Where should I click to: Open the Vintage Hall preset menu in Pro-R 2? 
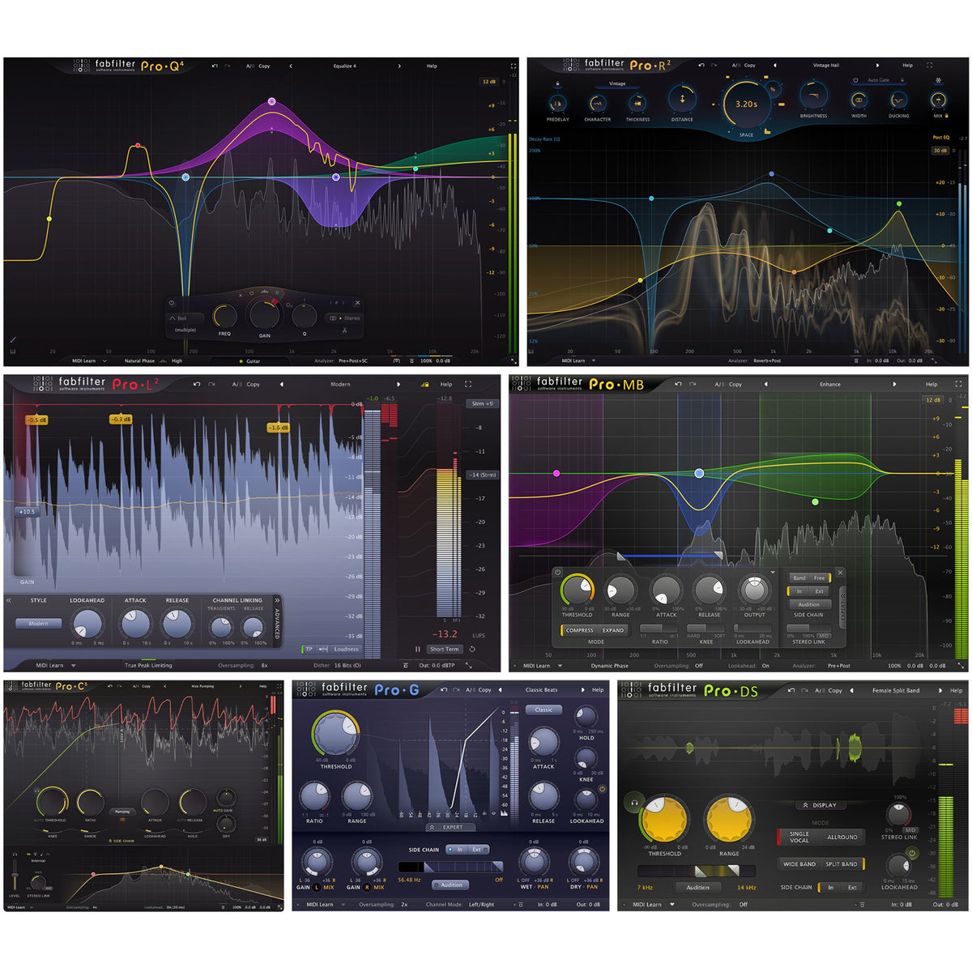click(825, 65)
